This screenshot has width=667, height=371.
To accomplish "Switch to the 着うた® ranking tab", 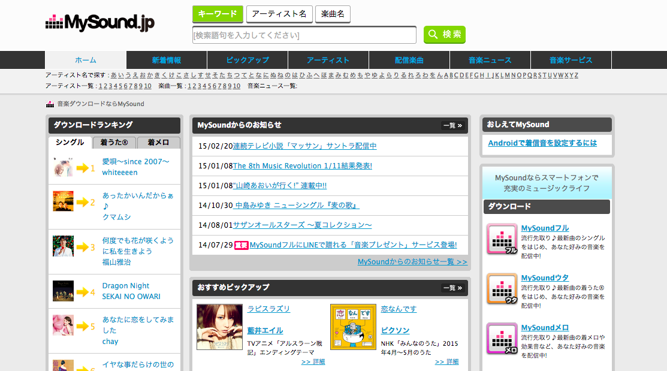I will point(114,143).
